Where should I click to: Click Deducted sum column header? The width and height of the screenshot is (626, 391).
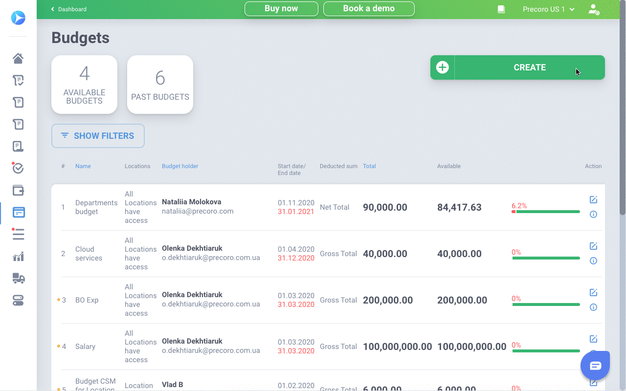(338, 166)
